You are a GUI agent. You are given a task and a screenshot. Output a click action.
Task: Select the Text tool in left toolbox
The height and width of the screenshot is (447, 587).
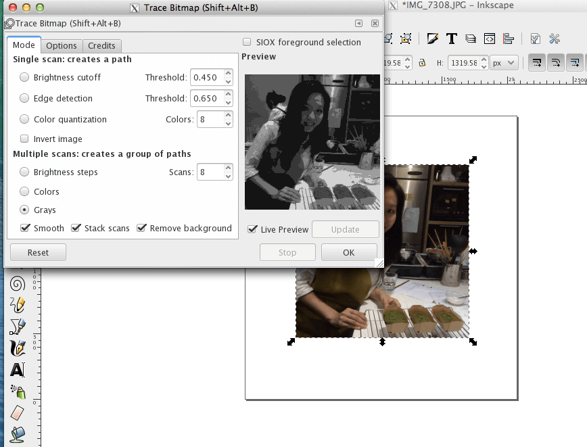17,370
